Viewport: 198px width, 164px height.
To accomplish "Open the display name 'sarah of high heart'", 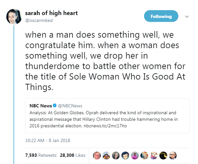I will pos(51,13).
